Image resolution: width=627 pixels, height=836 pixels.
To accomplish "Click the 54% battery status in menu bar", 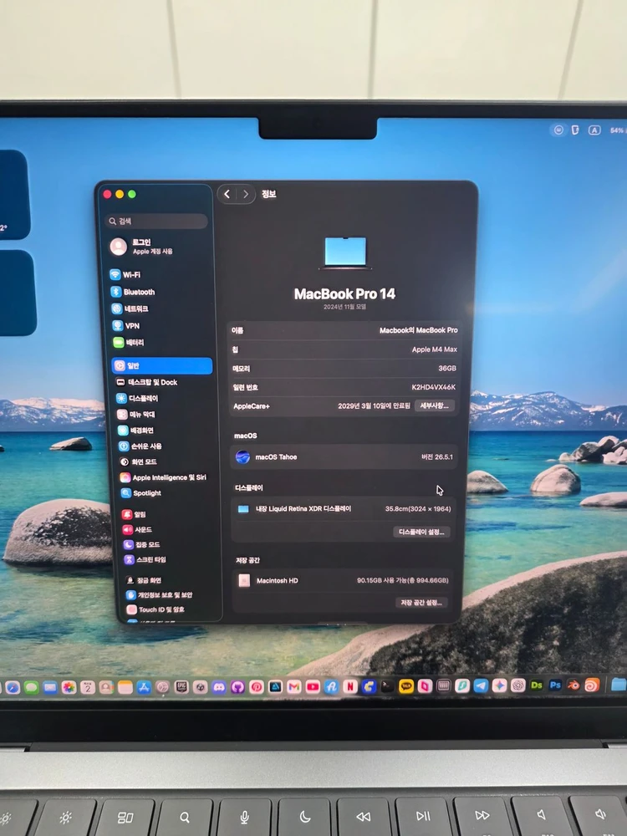I will coord(618,130).
